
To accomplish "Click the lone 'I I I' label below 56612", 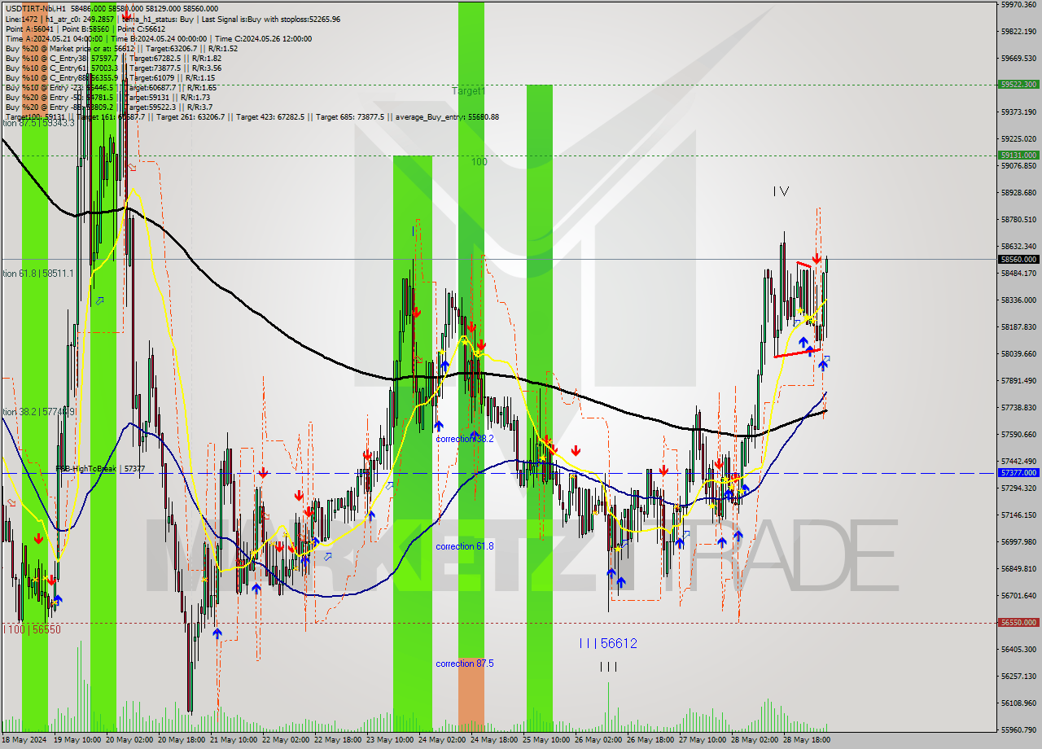I will (x=608, y=667).
